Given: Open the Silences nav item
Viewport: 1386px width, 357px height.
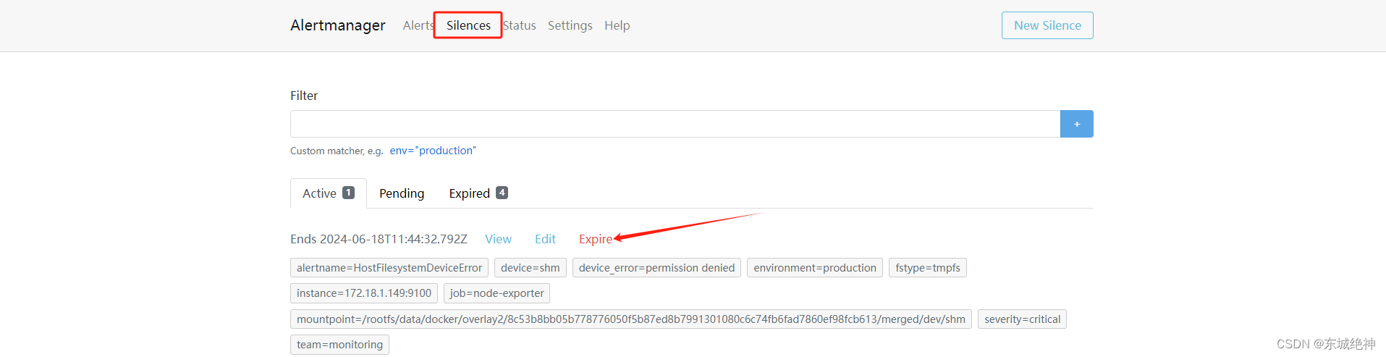Looking at the screenshot, I should 468,25.
